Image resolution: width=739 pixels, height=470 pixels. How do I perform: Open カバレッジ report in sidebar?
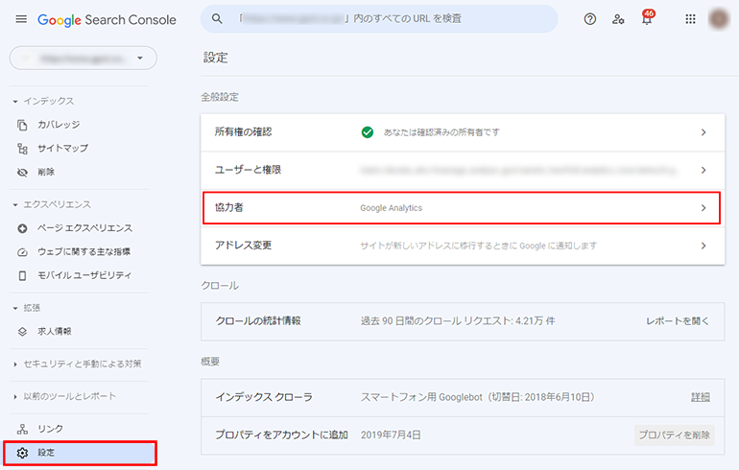58,125
